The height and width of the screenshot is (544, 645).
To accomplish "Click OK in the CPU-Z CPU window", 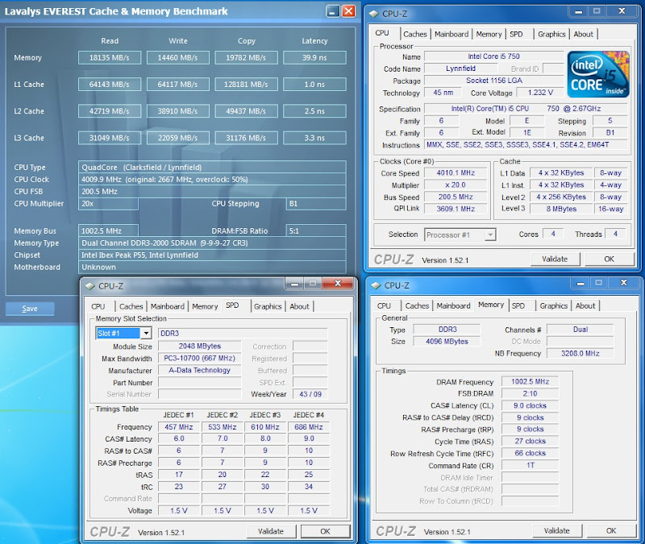I will (x=609, y=259).
